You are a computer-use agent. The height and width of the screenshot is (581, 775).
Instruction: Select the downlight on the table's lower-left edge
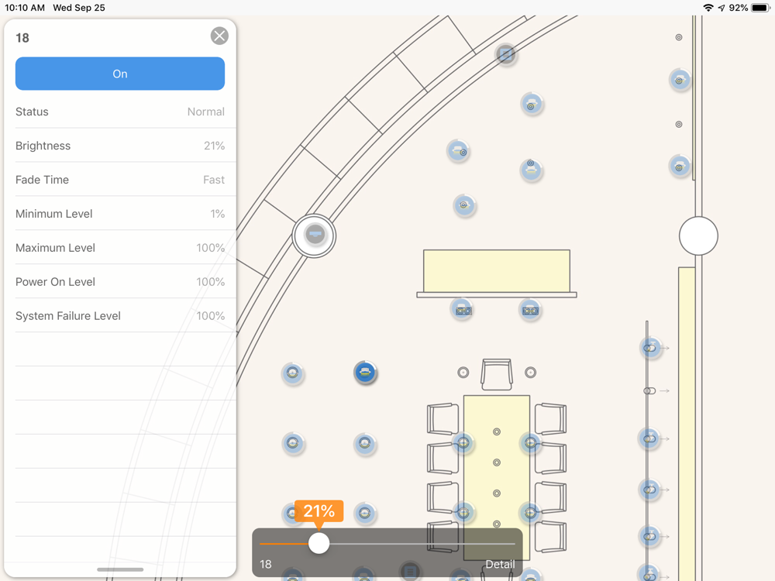point(463,513)
